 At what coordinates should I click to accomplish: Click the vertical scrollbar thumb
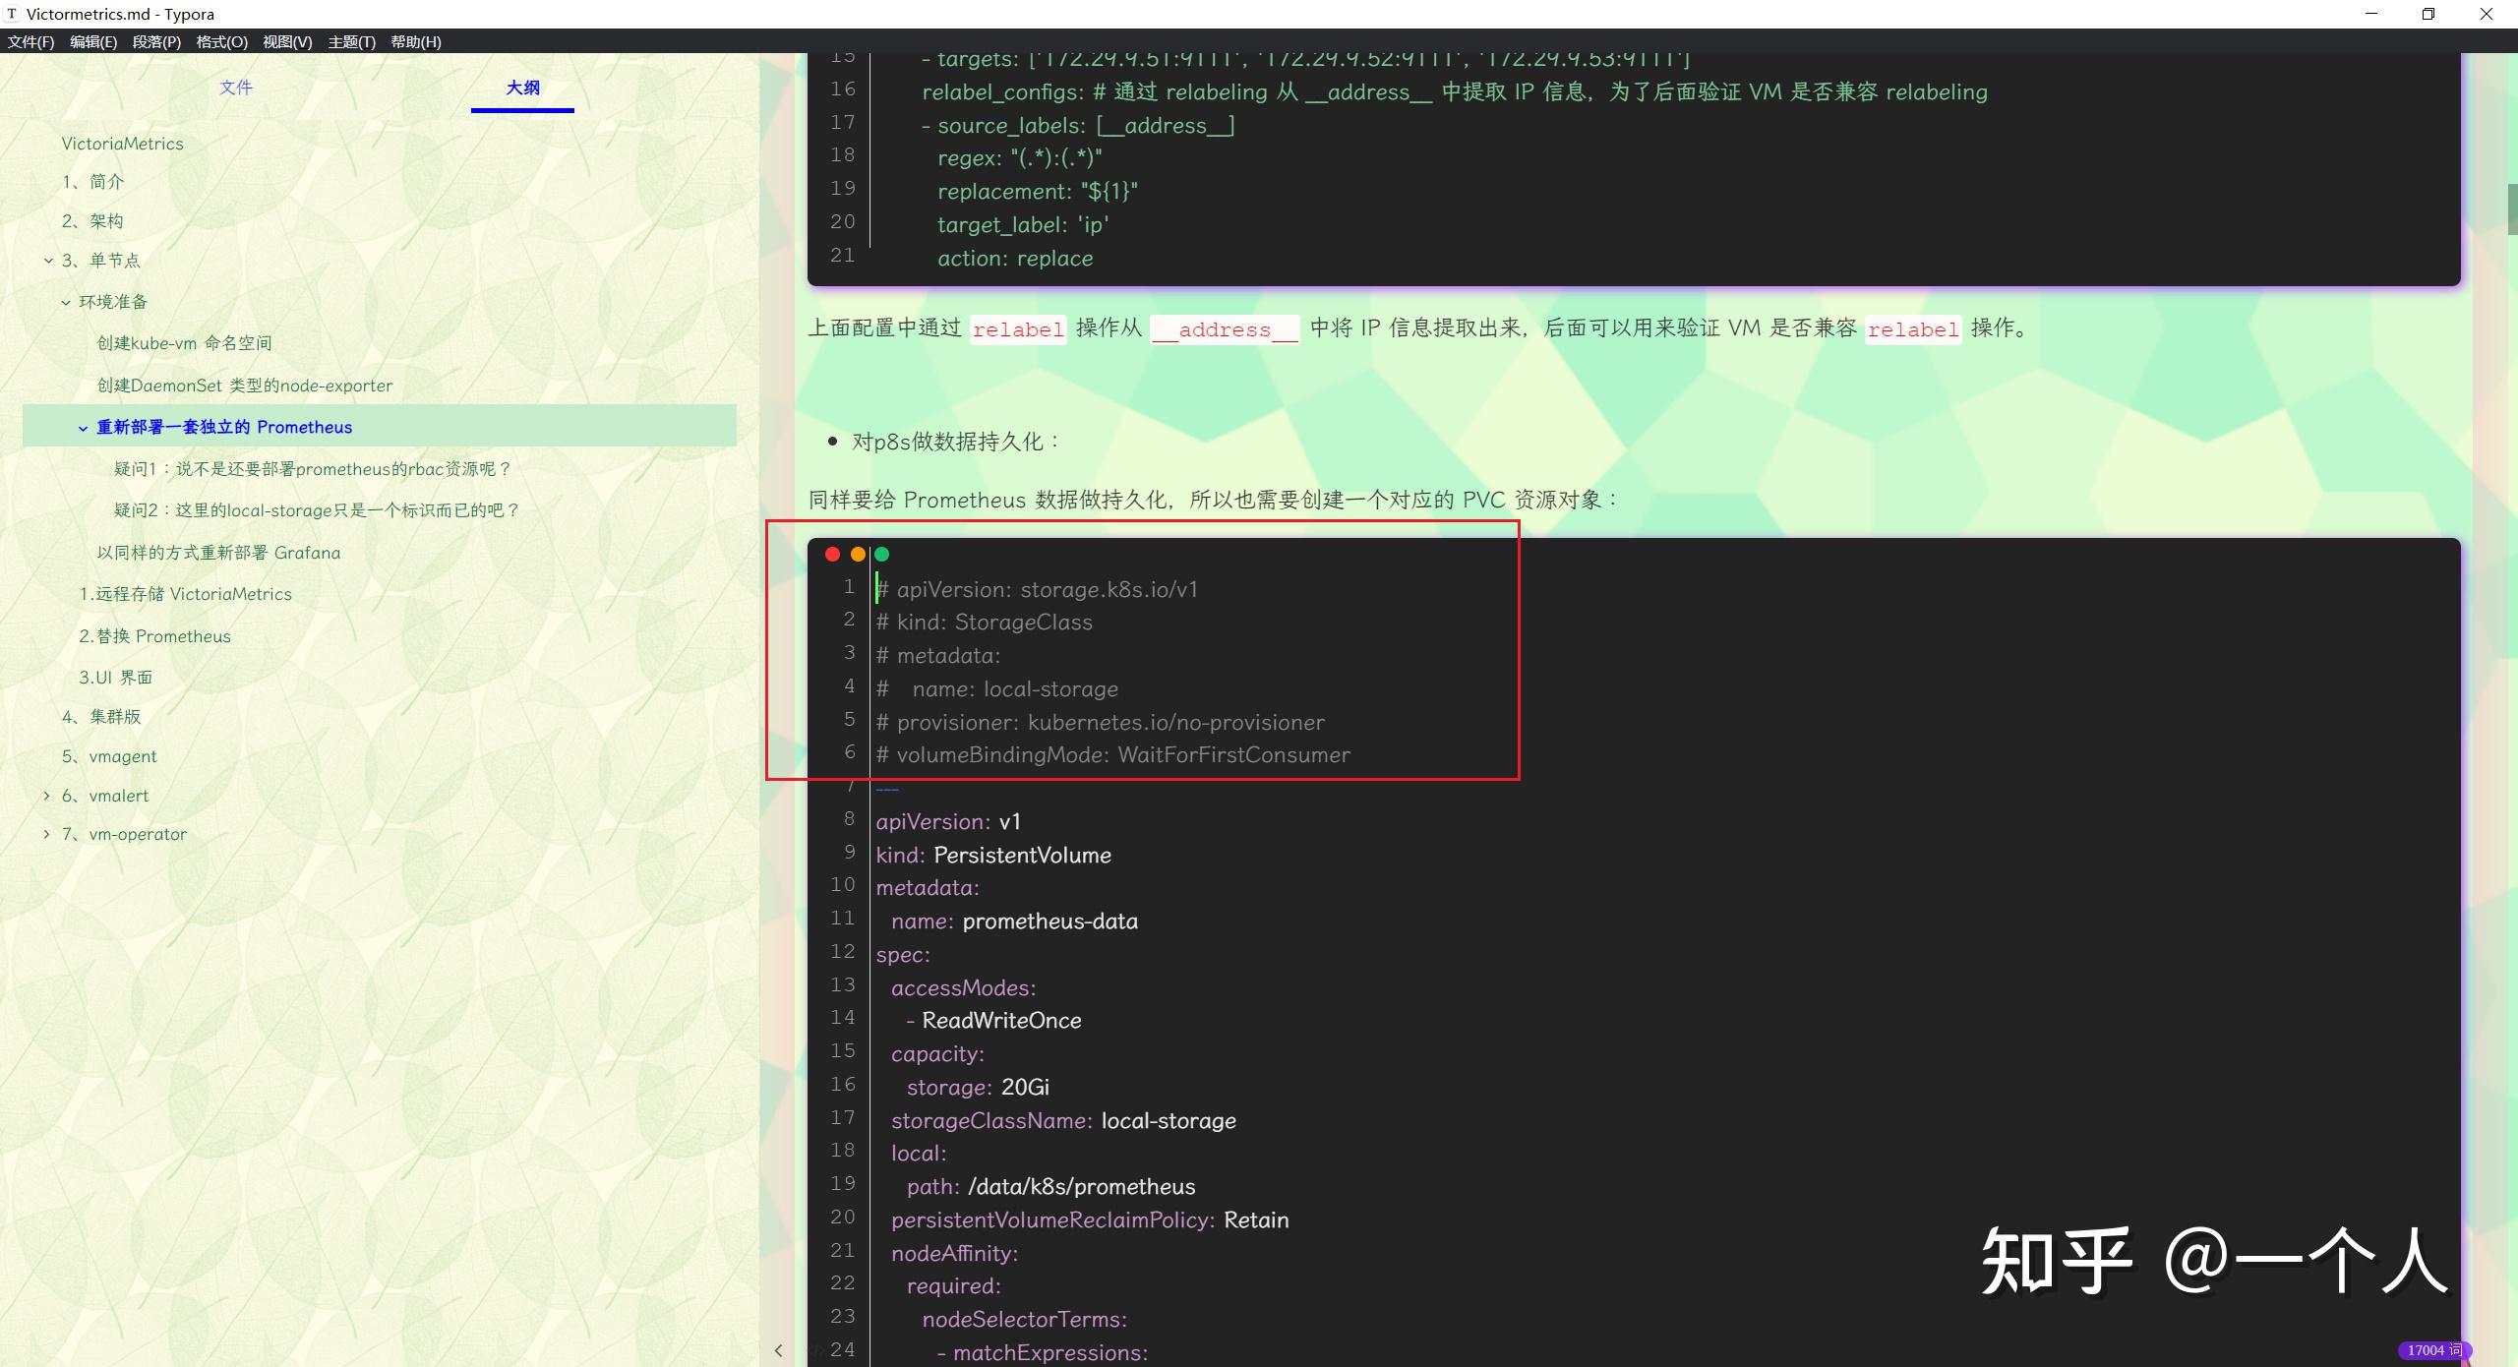coord(2511,208)
